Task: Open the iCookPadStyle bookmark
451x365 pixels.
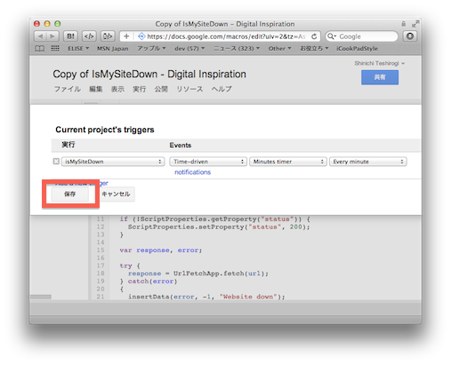Action: 357,48
